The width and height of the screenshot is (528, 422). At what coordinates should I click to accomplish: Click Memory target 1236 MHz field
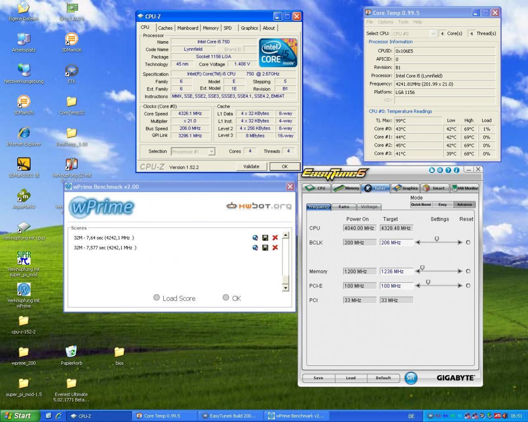[396, 271]
